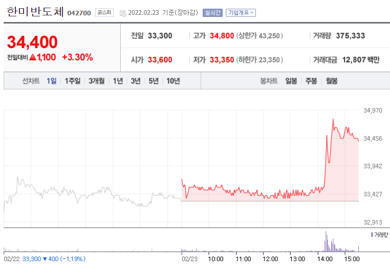Switch to 주봉 weekly candle chart
This screenshot has width=390, height=270.
pos(311,81)
